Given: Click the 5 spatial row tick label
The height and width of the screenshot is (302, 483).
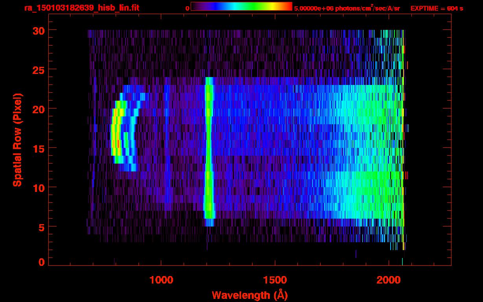Looking at the screenshot, I should (x=41, y=227).
